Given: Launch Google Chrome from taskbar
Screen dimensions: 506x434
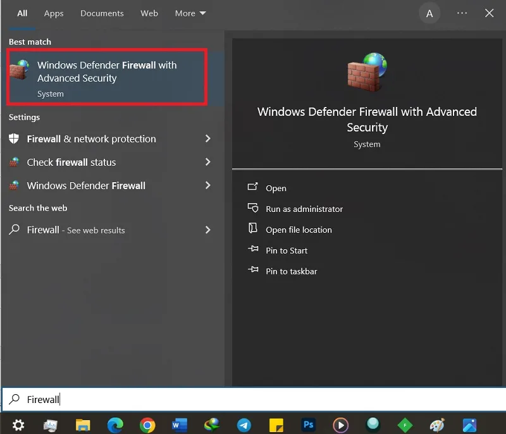Looking at the screenshot, I should [x=147, y=425].
